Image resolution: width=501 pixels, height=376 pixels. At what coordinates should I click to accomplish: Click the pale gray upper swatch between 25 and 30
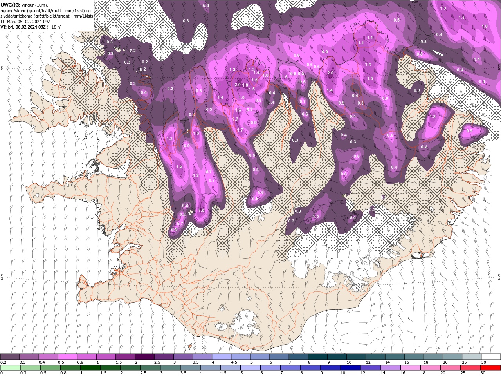click(x=471, y=357)
